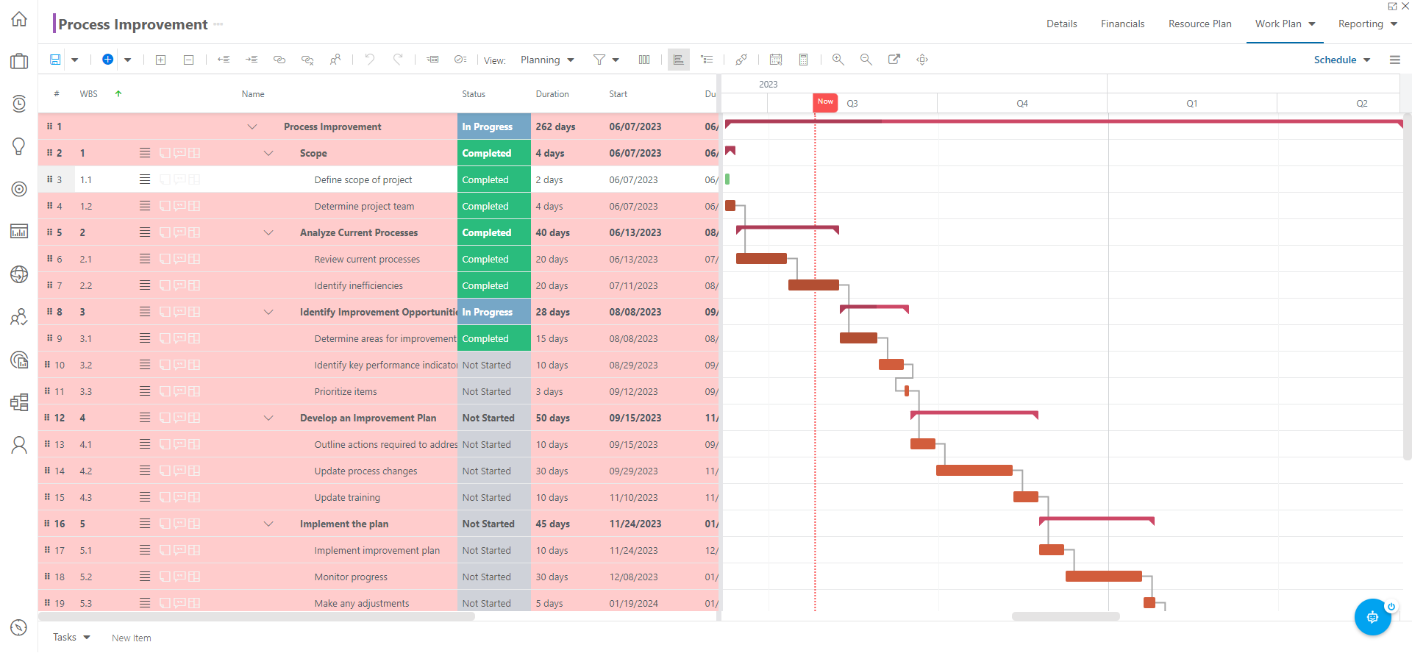Open the Save options dropdown arrow

[x=74, y=60]
